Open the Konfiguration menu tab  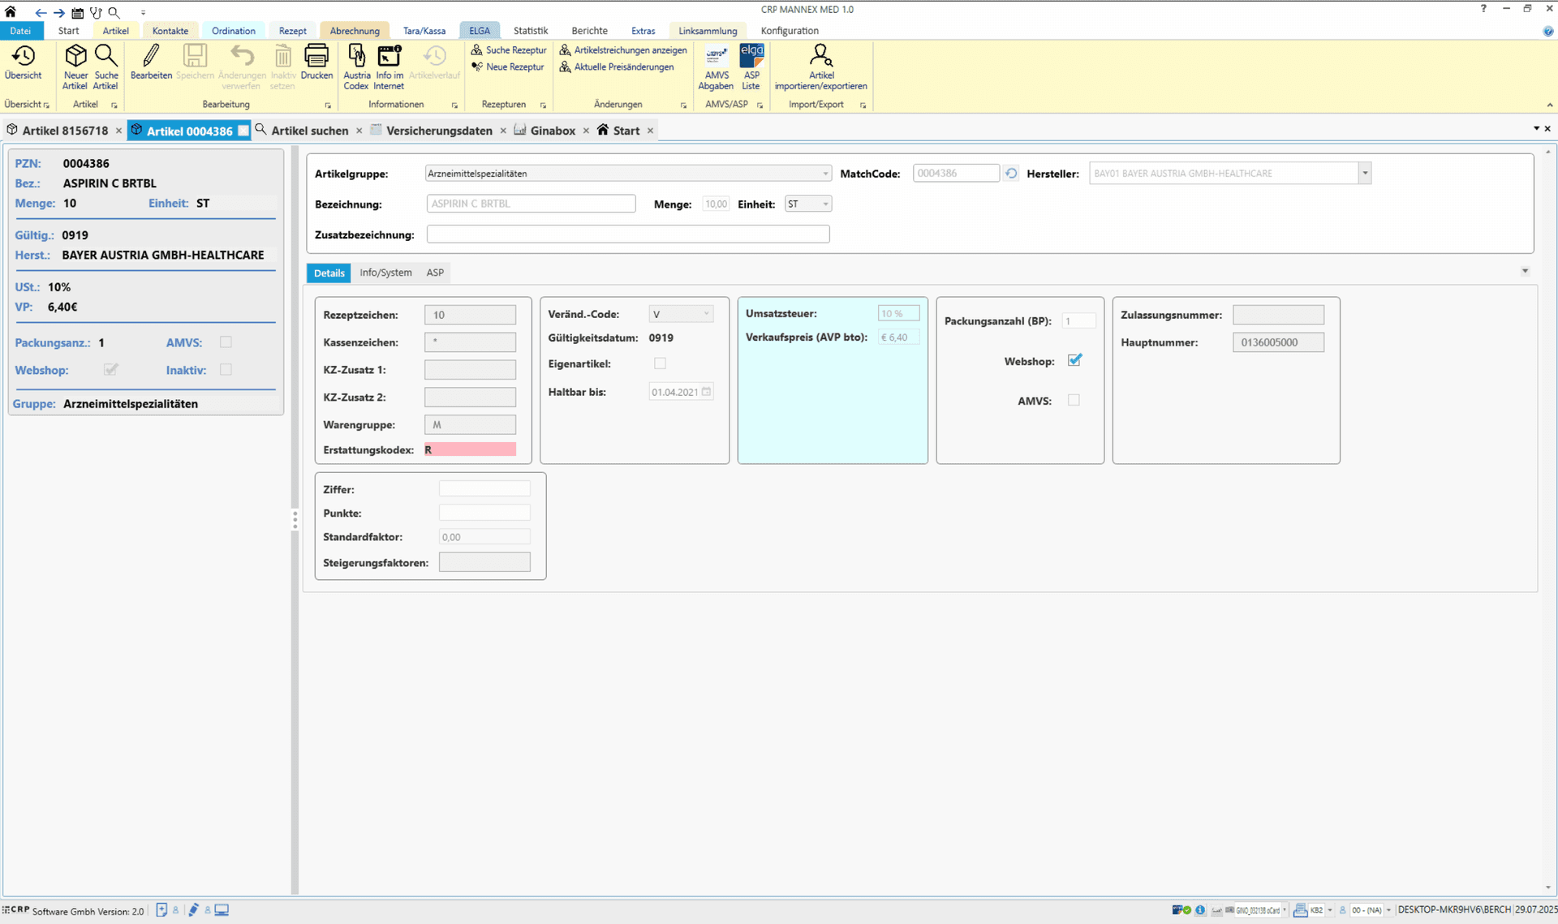pyautogui.click(x=790, y=31)
